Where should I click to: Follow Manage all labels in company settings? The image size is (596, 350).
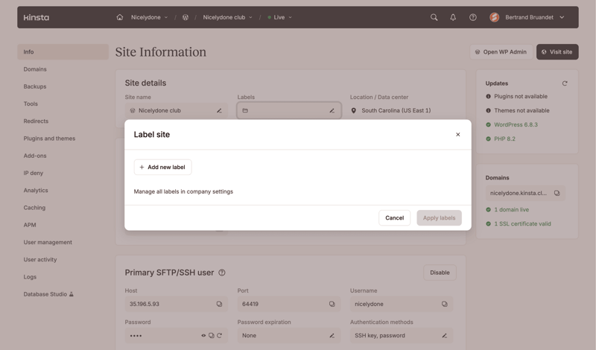(183, 191)
